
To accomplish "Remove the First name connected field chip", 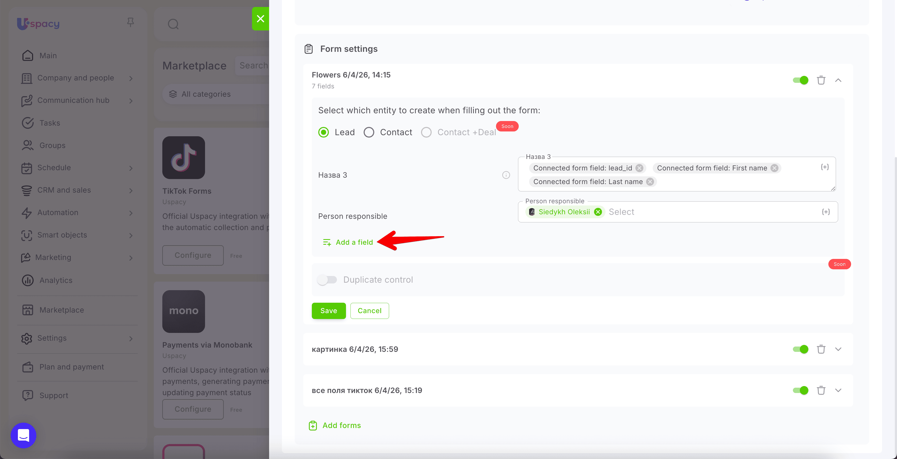I will tap(774, 168).
